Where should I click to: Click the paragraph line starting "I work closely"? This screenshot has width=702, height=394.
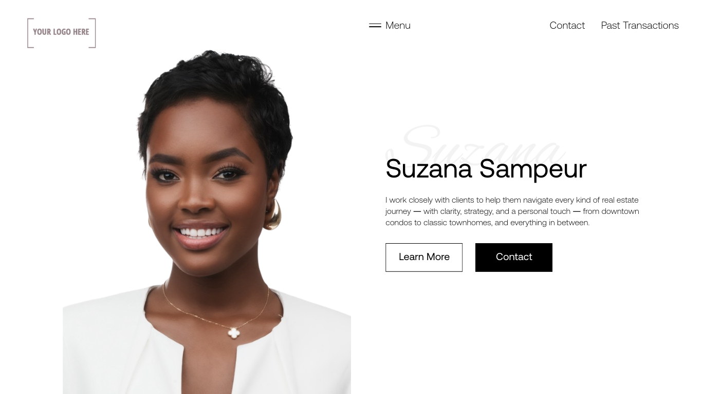coord(512,200)
